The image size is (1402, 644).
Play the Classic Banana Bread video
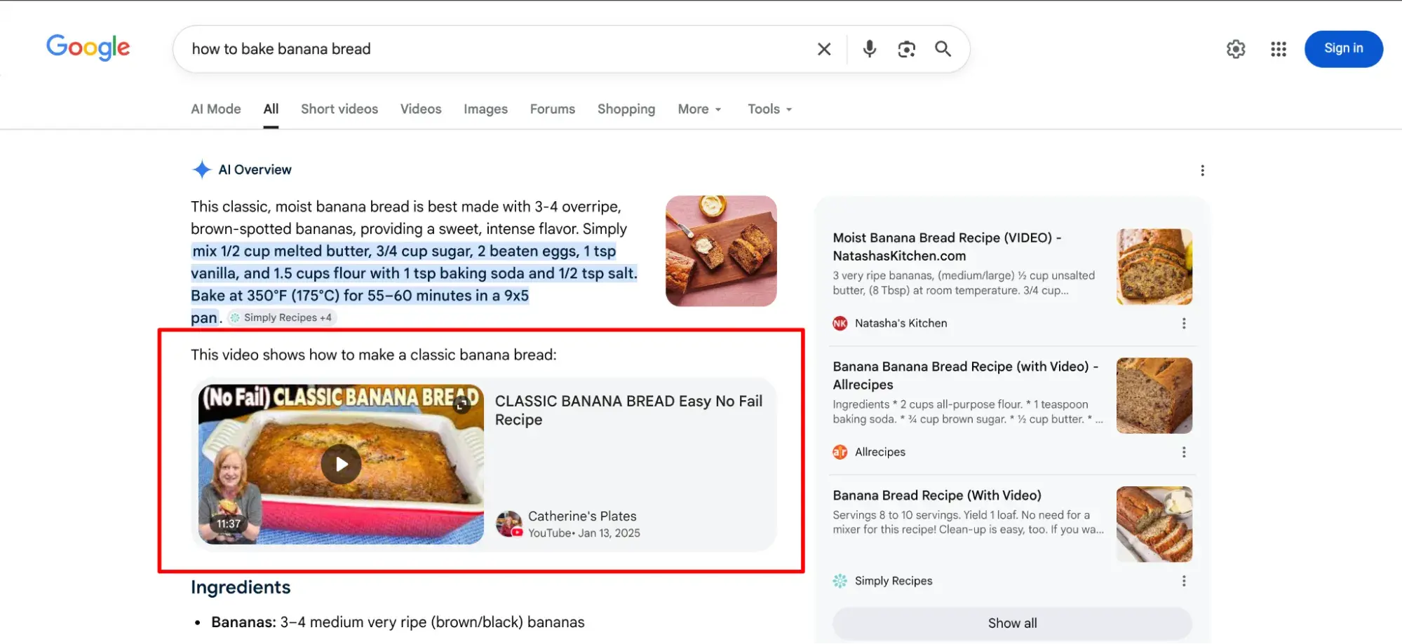[x=341, y=464]
